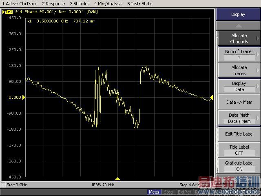Screen dimensions: 261x196
Task: Open the Active Ch/Trace menu
Action: (x=20, y=4)
